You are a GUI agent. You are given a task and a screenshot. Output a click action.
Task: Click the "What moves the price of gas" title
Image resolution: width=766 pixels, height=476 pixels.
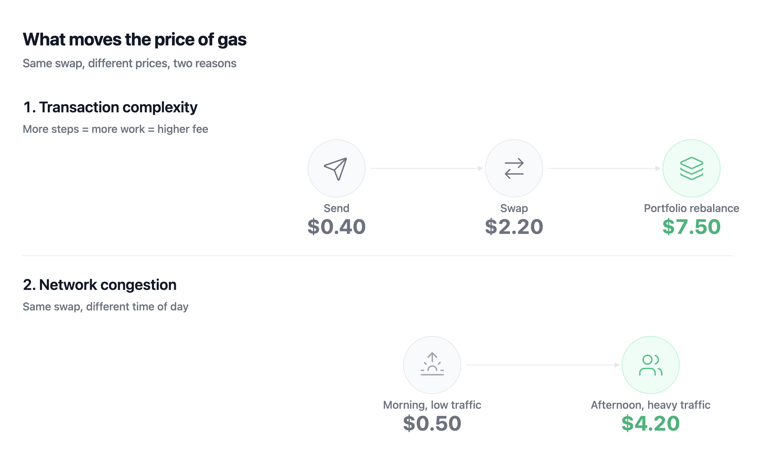(x=134, y=40)
